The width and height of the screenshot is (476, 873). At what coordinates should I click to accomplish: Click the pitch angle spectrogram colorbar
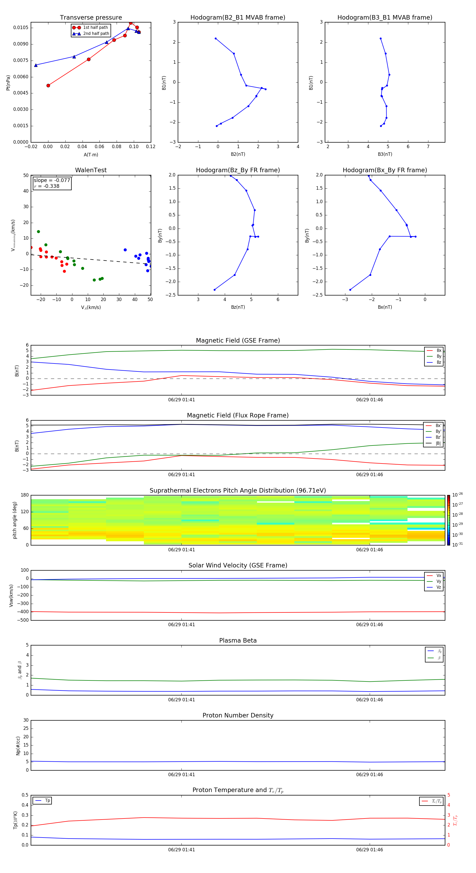(448, 520)
